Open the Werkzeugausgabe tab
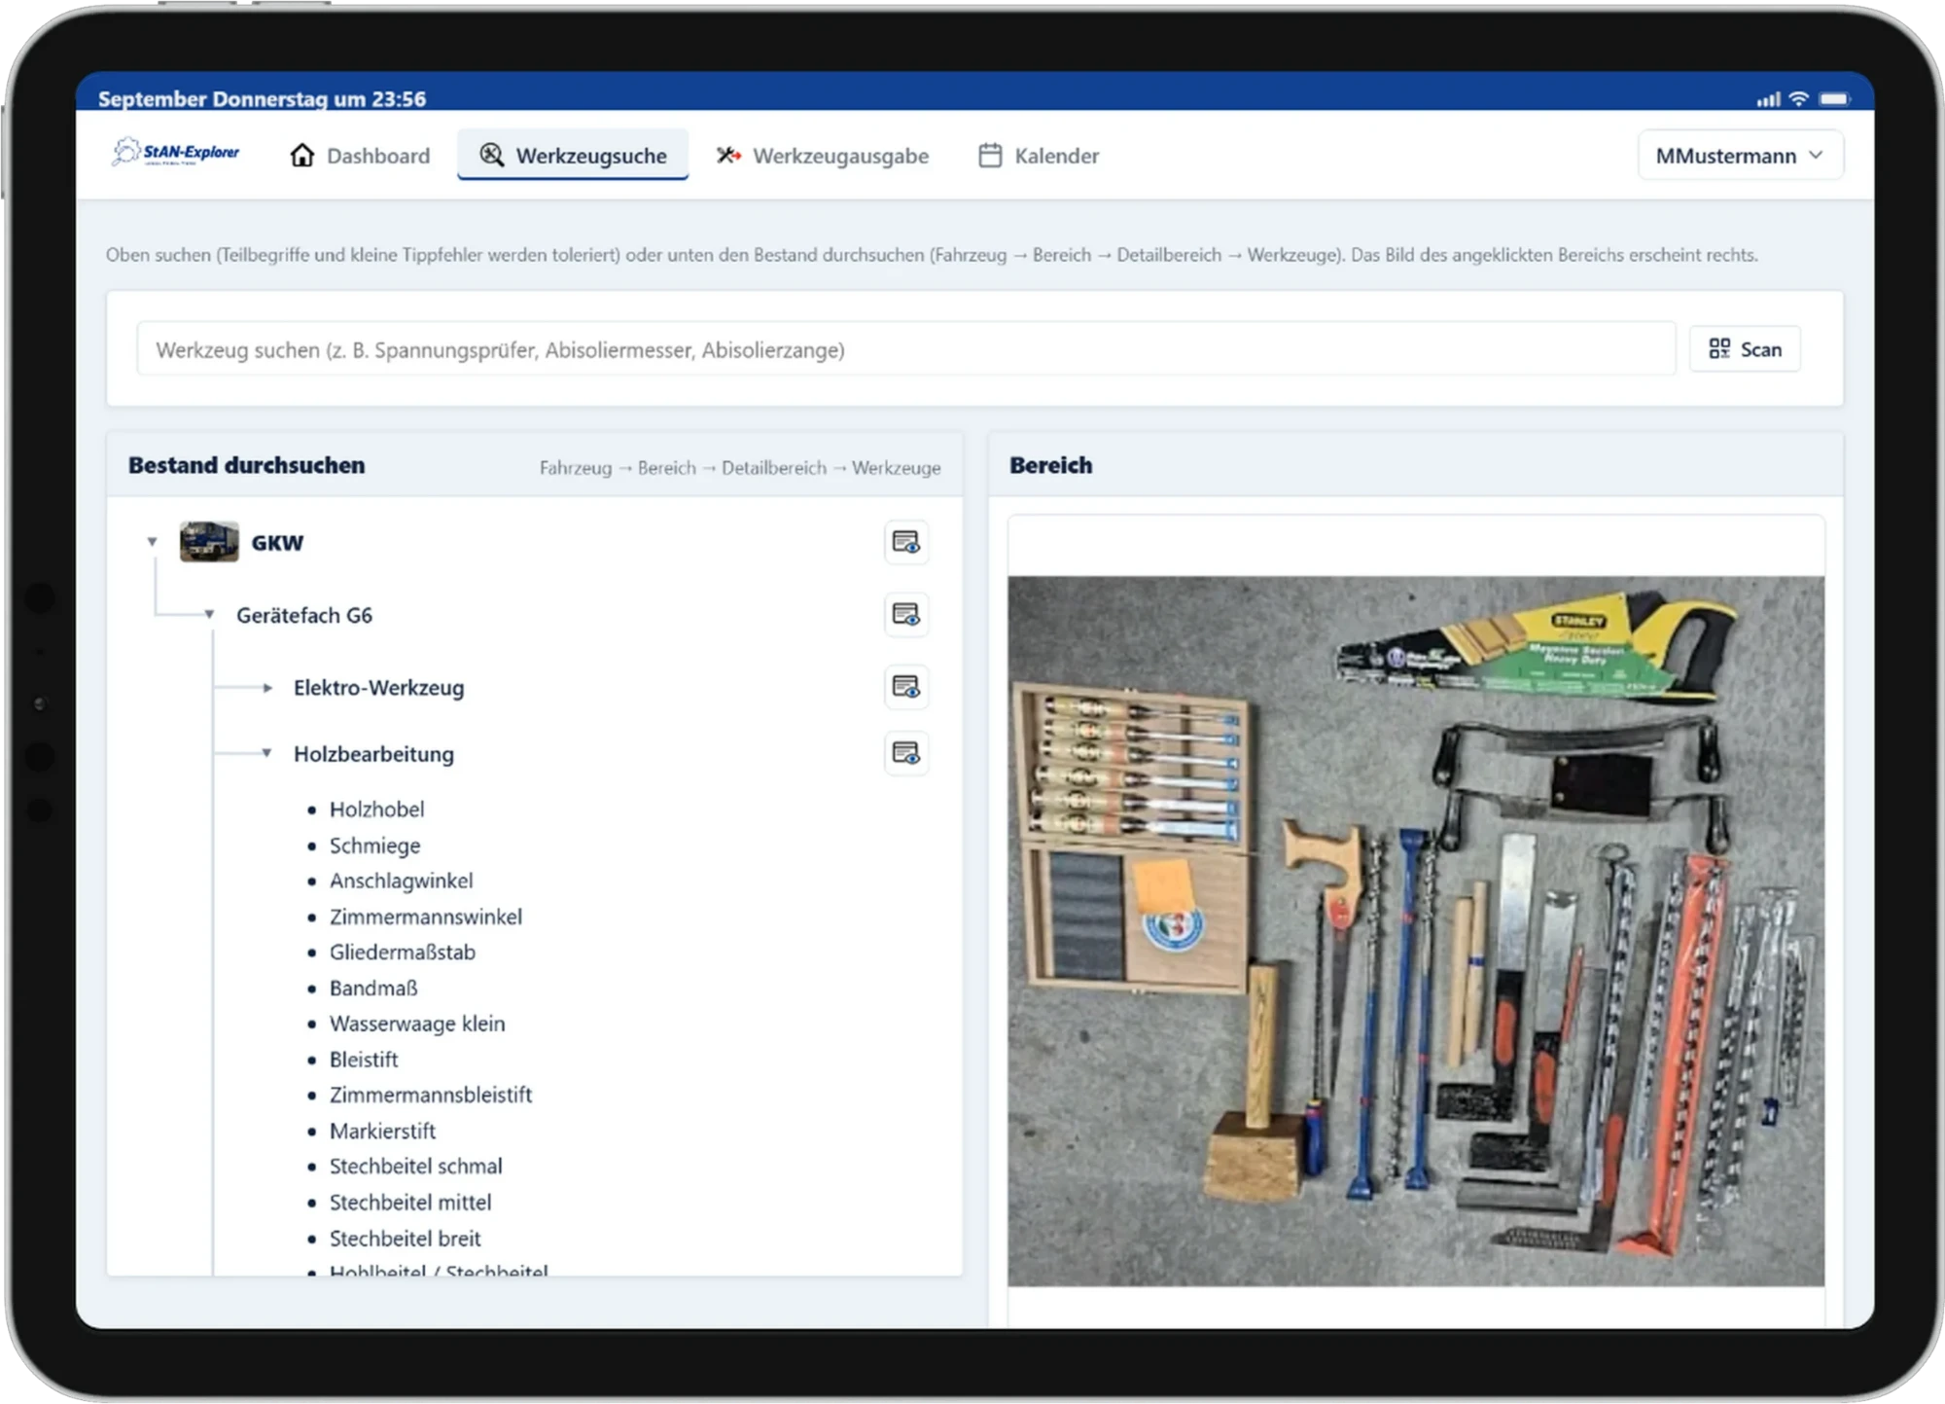Screen dimensions: 1945x1404 point(823,156)
